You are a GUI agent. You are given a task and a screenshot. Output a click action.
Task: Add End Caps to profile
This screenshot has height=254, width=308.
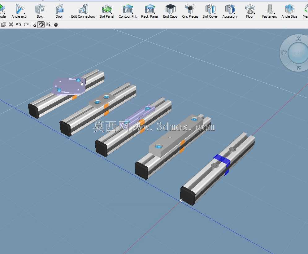[x=170, y=11]
